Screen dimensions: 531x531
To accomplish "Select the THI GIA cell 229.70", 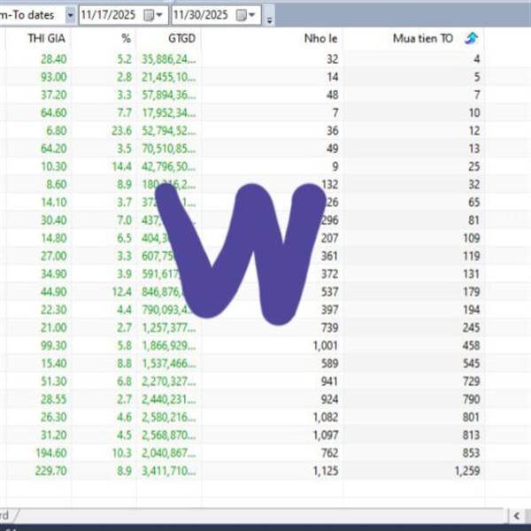I will click(x=50, y=471).
